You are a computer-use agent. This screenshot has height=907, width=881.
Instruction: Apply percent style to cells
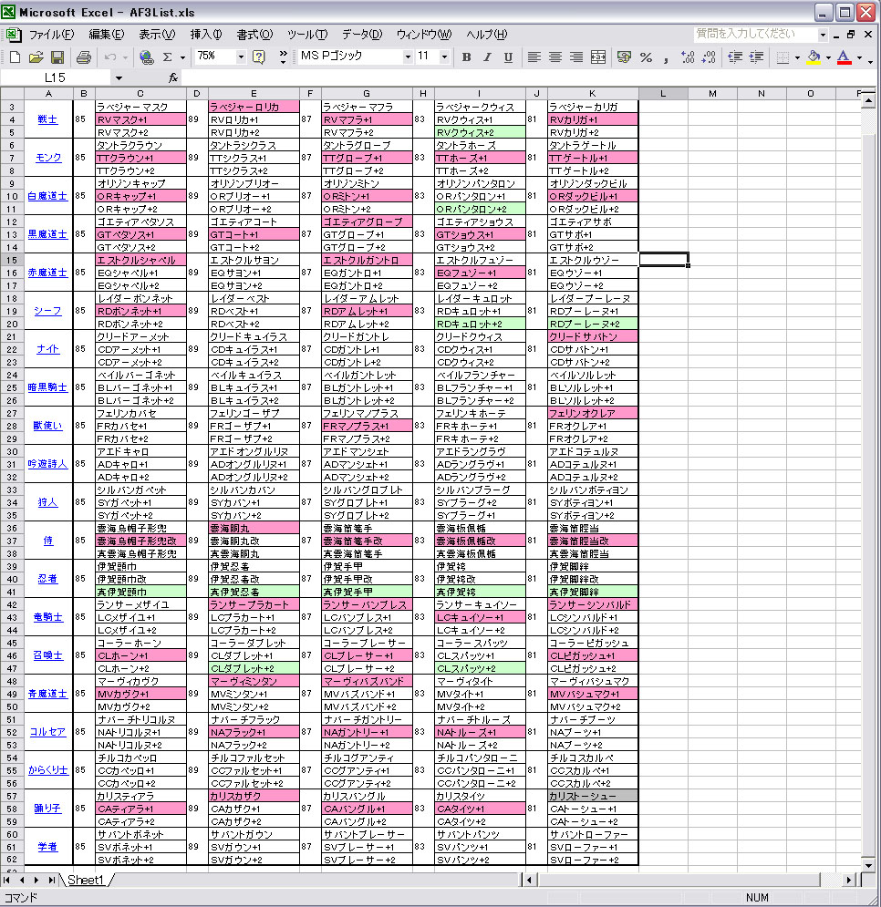point(646,57)
